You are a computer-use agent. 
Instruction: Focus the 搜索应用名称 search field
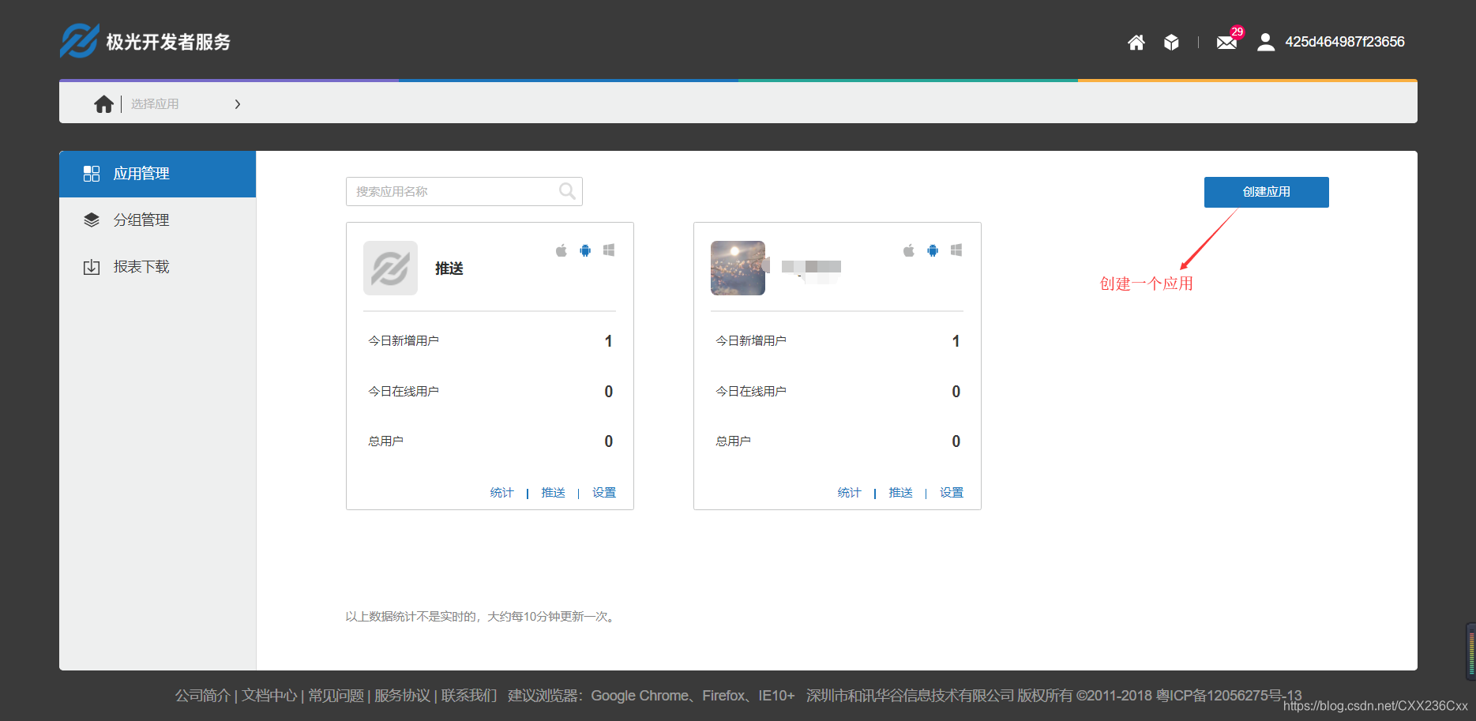pyautogui.click(x=464, y=192)
